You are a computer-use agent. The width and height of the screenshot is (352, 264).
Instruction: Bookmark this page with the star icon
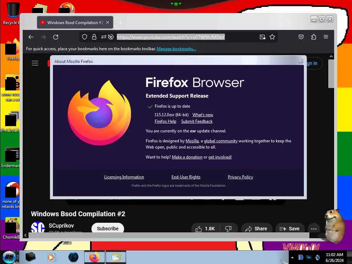[x=272, y=37]
